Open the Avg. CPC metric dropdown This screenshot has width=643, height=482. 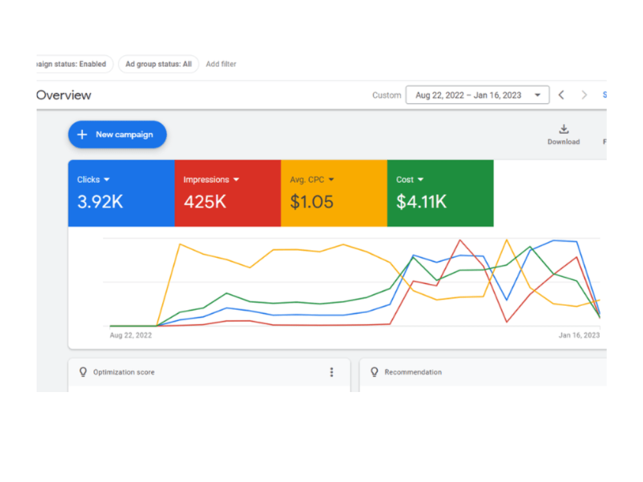pos(312,179)
